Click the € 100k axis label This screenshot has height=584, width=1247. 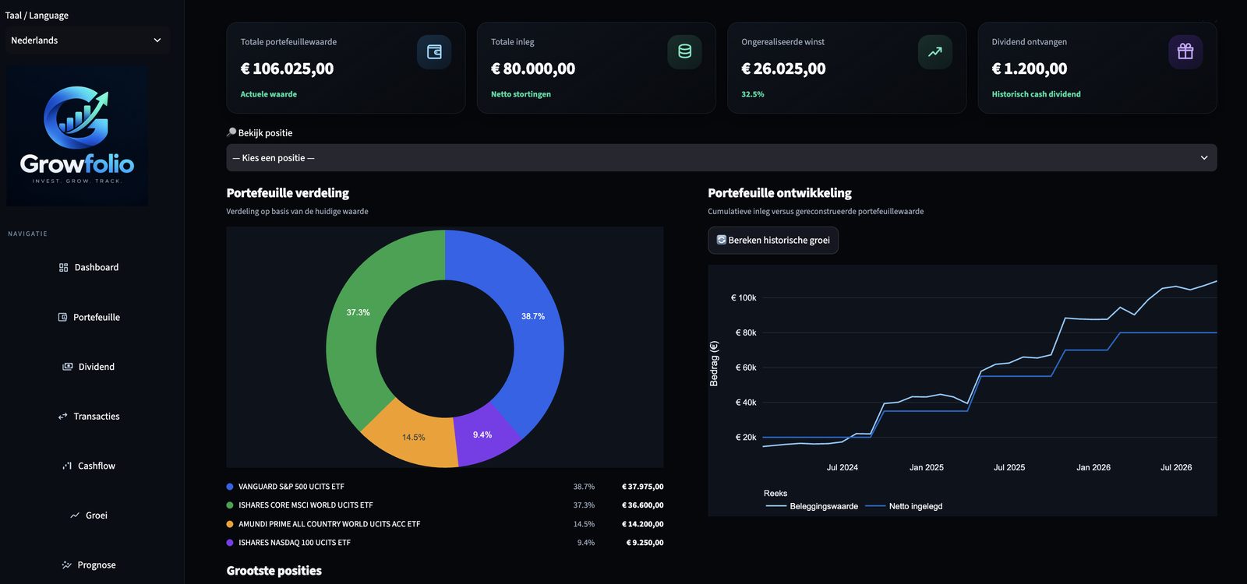744,298
